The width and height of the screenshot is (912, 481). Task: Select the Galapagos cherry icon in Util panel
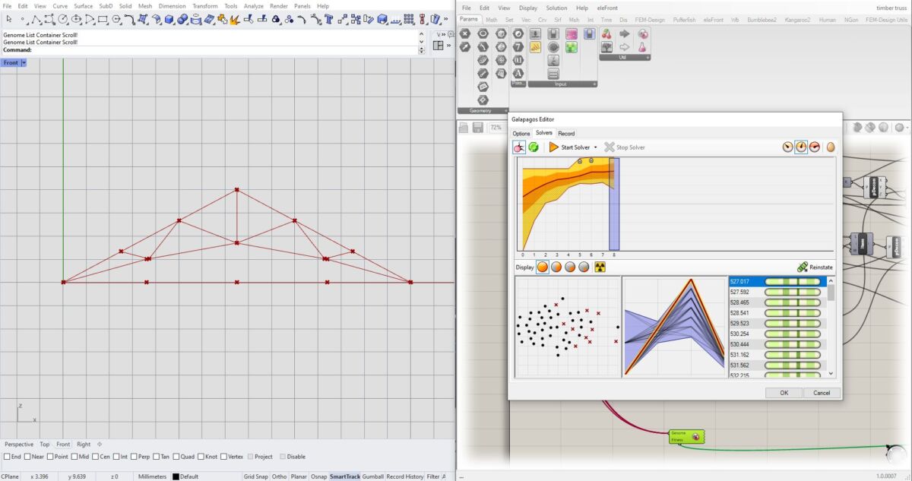coord(607,35)
